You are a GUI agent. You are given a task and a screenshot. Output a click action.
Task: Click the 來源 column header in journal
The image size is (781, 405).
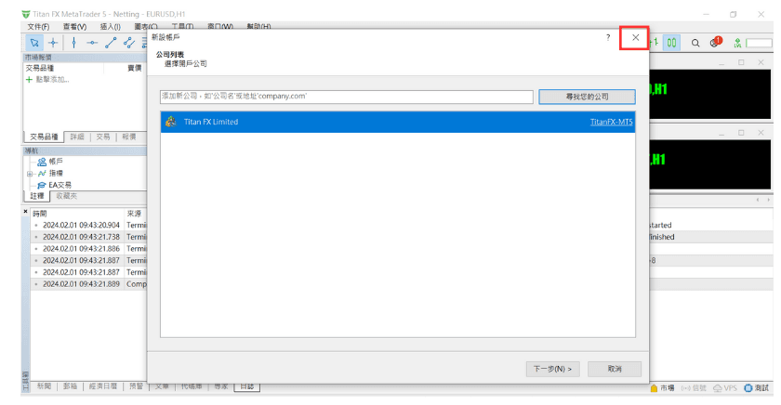134,214
